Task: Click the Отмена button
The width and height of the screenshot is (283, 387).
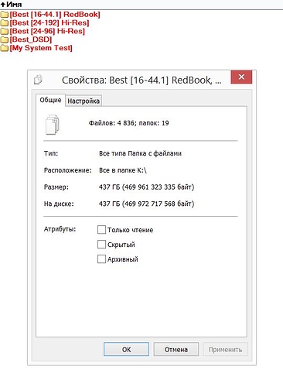Action: click(176, 349)
